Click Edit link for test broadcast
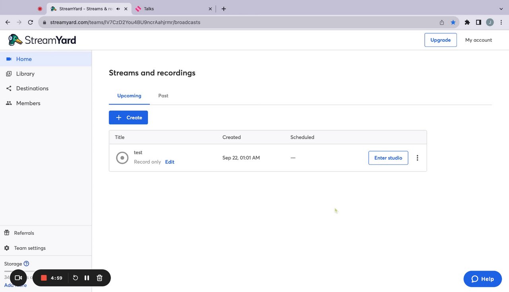 coord(170,162)
